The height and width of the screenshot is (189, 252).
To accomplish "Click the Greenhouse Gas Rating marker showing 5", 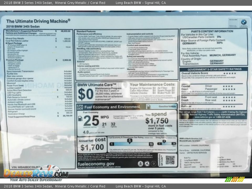I will click(x=129, y=141).
